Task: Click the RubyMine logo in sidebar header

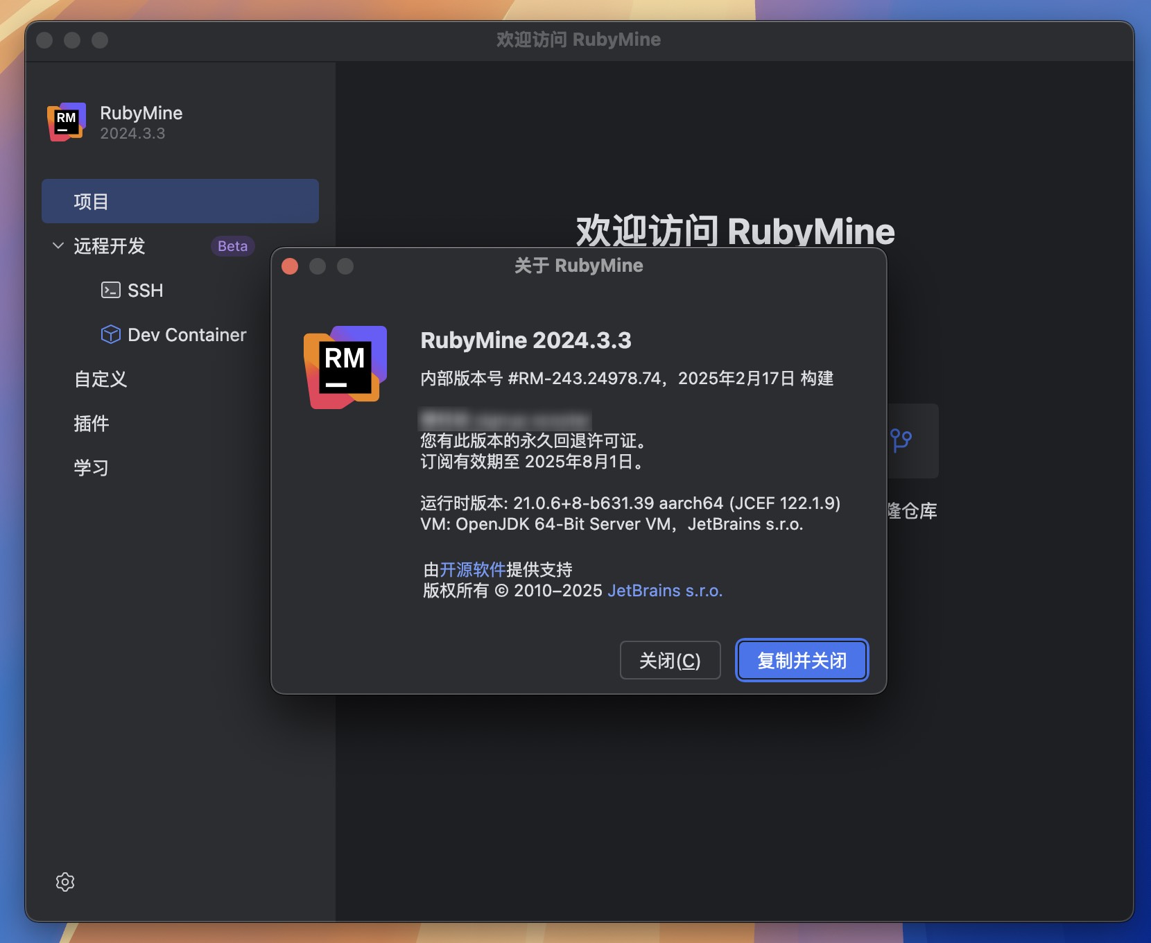Action: (67, 122)
